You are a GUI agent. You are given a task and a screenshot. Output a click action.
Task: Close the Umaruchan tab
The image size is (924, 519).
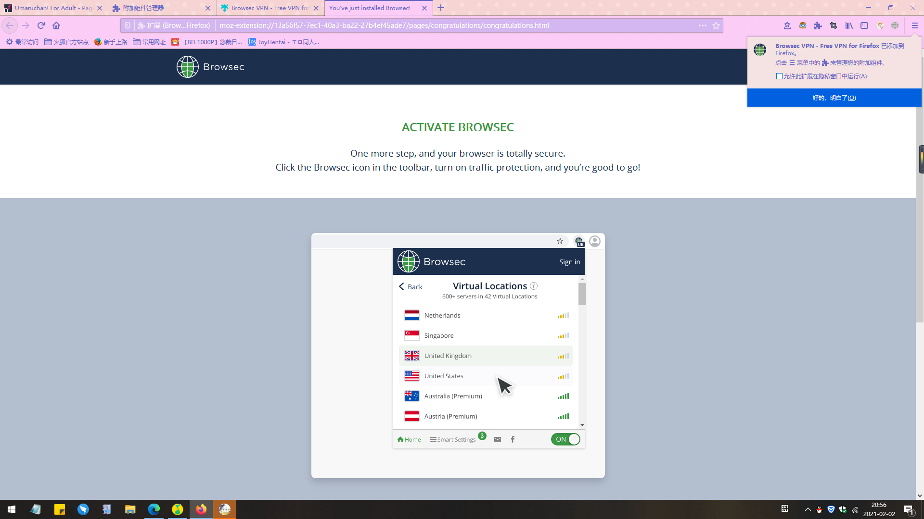tap(100, 8)
